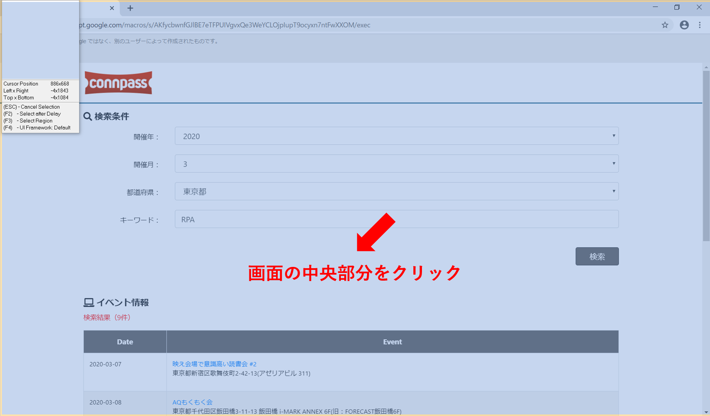
Task: Close the current browser tab
Action: pyautogui.click(x=112, y=8)
